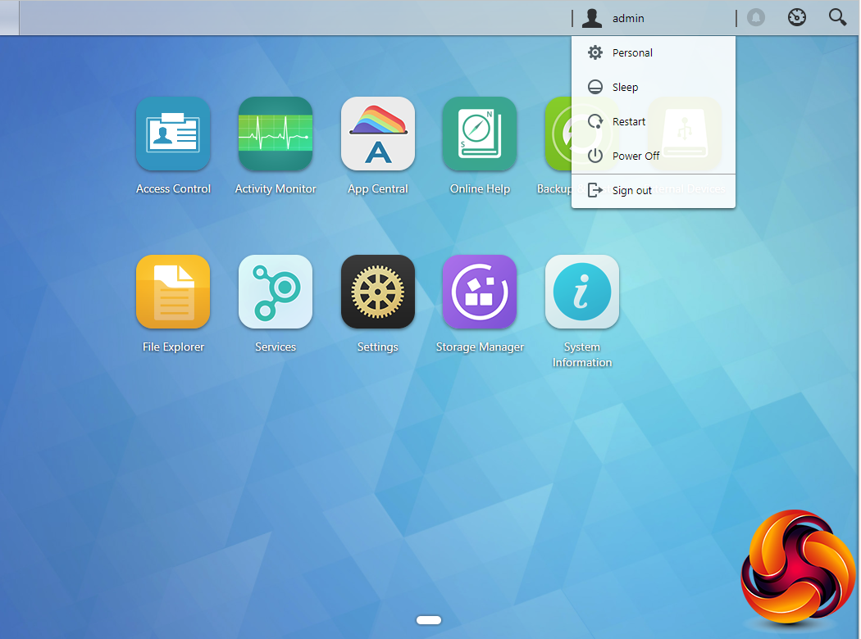Click the search magnifier icon
Screen dimensions: 861x639
click(x=837, y=17)
